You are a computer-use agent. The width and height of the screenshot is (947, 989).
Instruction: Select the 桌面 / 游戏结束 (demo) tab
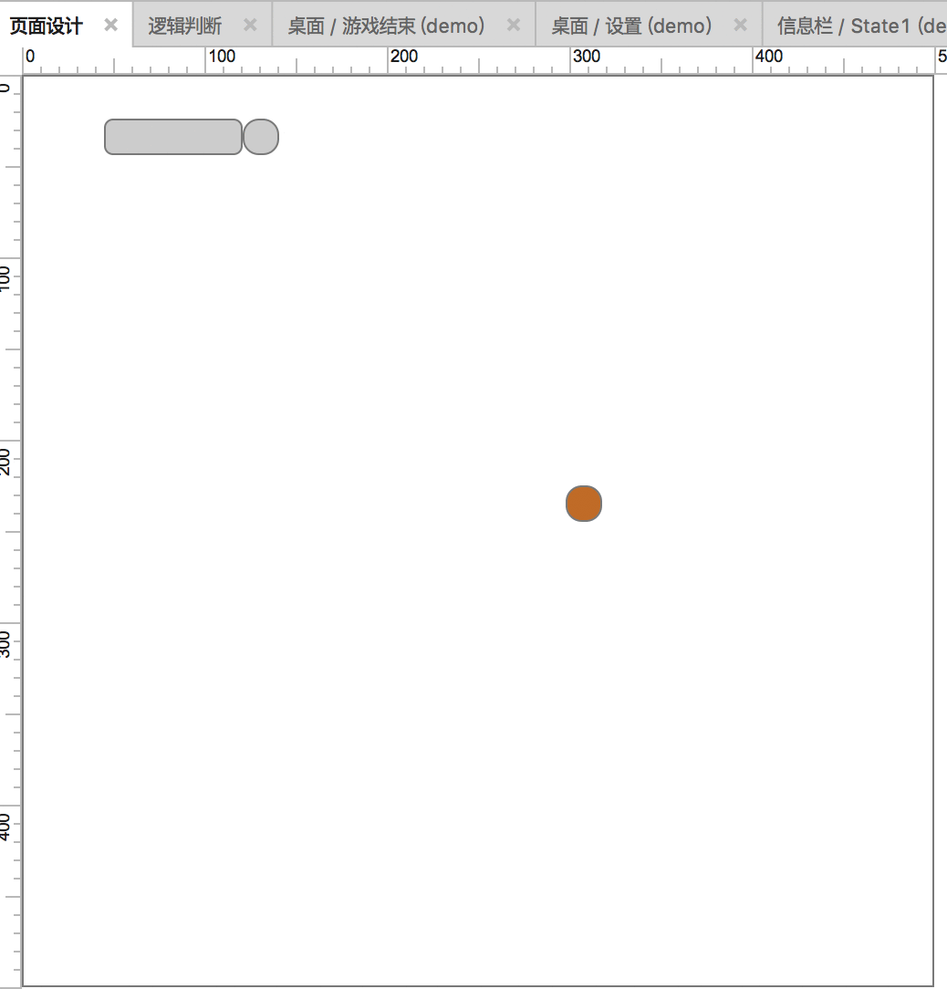pos(386,26)
